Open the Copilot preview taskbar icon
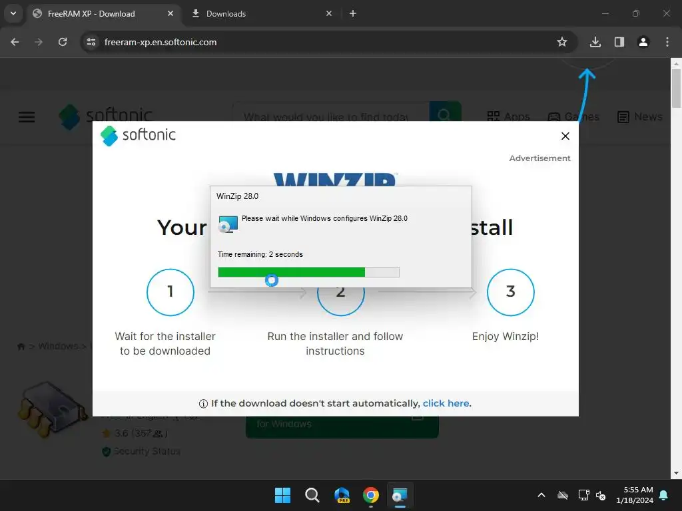 pos(342,495)
